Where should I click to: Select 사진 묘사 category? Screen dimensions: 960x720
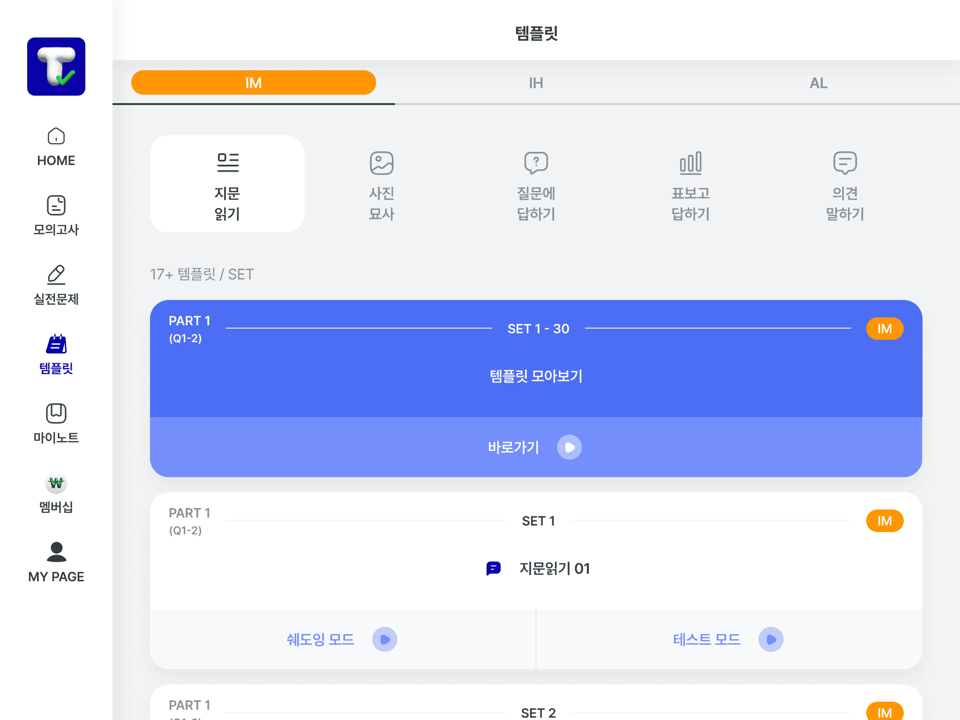[382, 184]
